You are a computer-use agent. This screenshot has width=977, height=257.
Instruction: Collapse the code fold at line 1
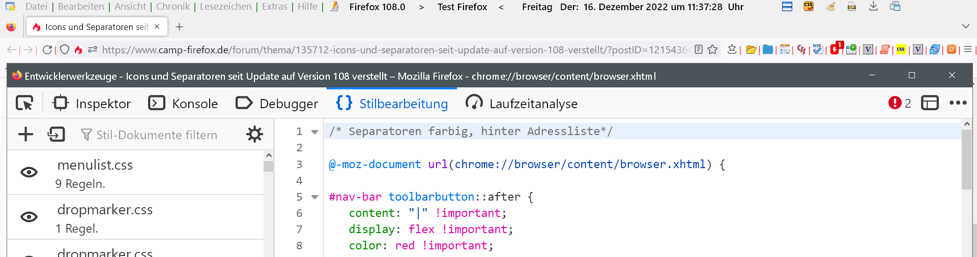pos(315,132)
